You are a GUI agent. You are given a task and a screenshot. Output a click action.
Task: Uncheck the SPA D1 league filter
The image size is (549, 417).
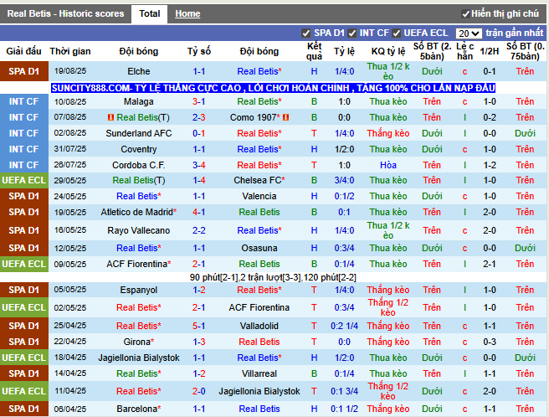(305, 33)
